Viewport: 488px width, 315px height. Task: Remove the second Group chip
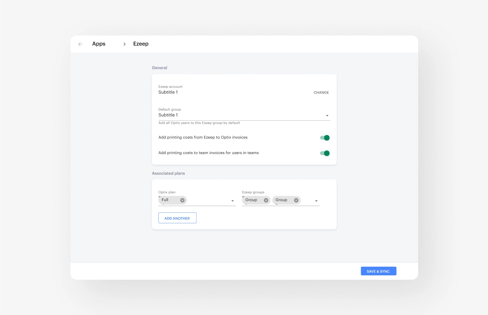point(296,200)
